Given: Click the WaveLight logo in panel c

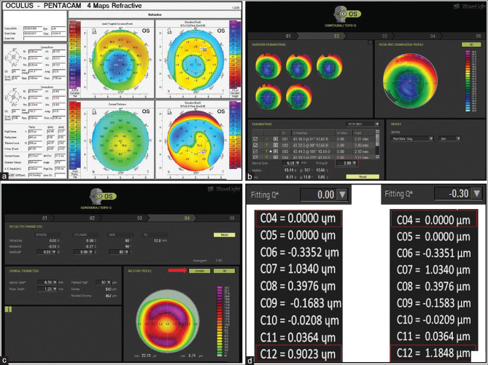Looking at the screenshot, I should click(223, 189).
